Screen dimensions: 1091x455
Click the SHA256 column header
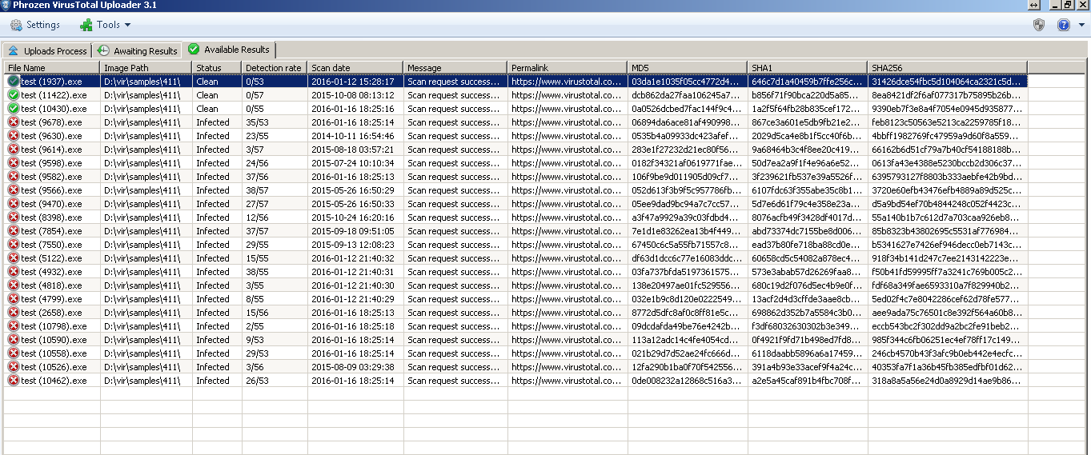click(x=949, y=68)
